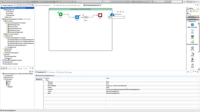Expand the swagger.json node
Image resolution: width=200 pixels, height=112 pixels.
pos(5,47)
